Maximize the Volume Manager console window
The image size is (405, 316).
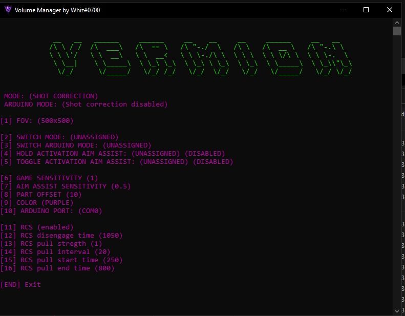[x=366, y=10]
